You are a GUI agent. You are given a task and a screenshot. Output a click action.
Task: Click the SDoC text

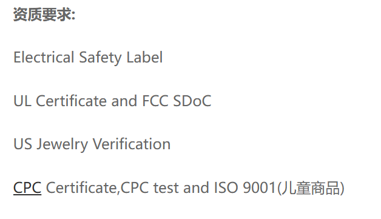[x=192, y=101]
